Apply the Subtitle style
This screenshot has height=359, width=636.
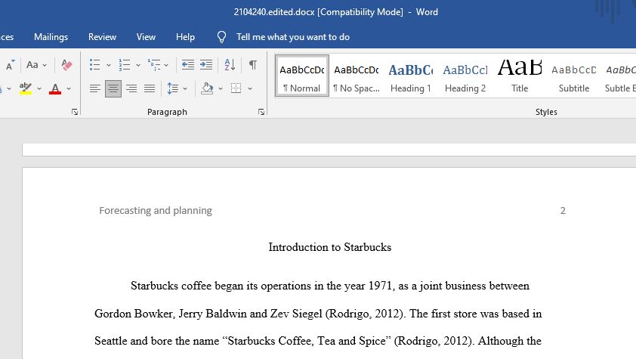pos(573,76)
